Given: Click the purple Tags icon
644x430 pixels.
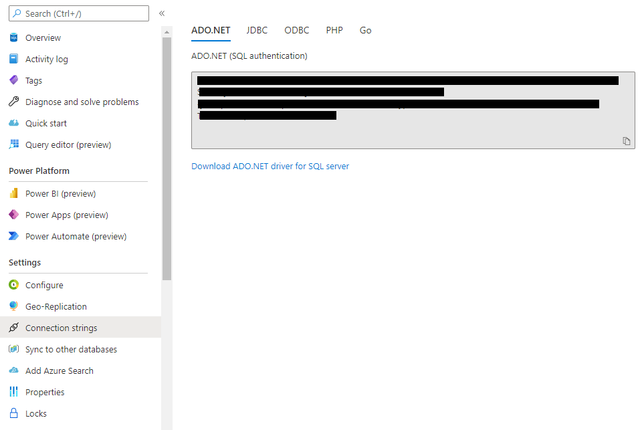Looking at the screenshot, I should click(13, 81).
